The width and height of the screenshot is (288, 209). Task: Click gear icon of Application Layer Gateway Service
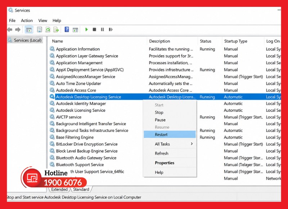point(52,56)
